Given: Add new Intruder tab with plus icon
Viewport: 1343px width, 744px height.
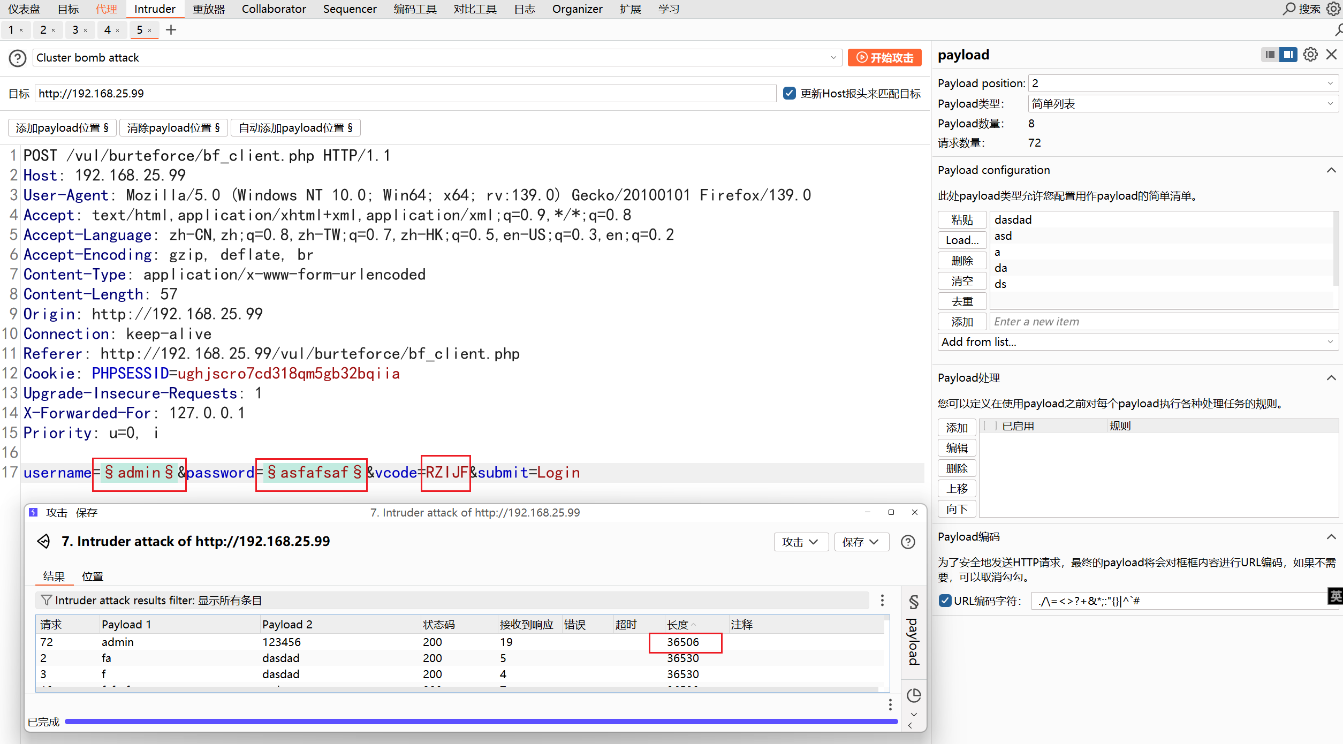Looking at the screenshot, I should click(171, 30).
